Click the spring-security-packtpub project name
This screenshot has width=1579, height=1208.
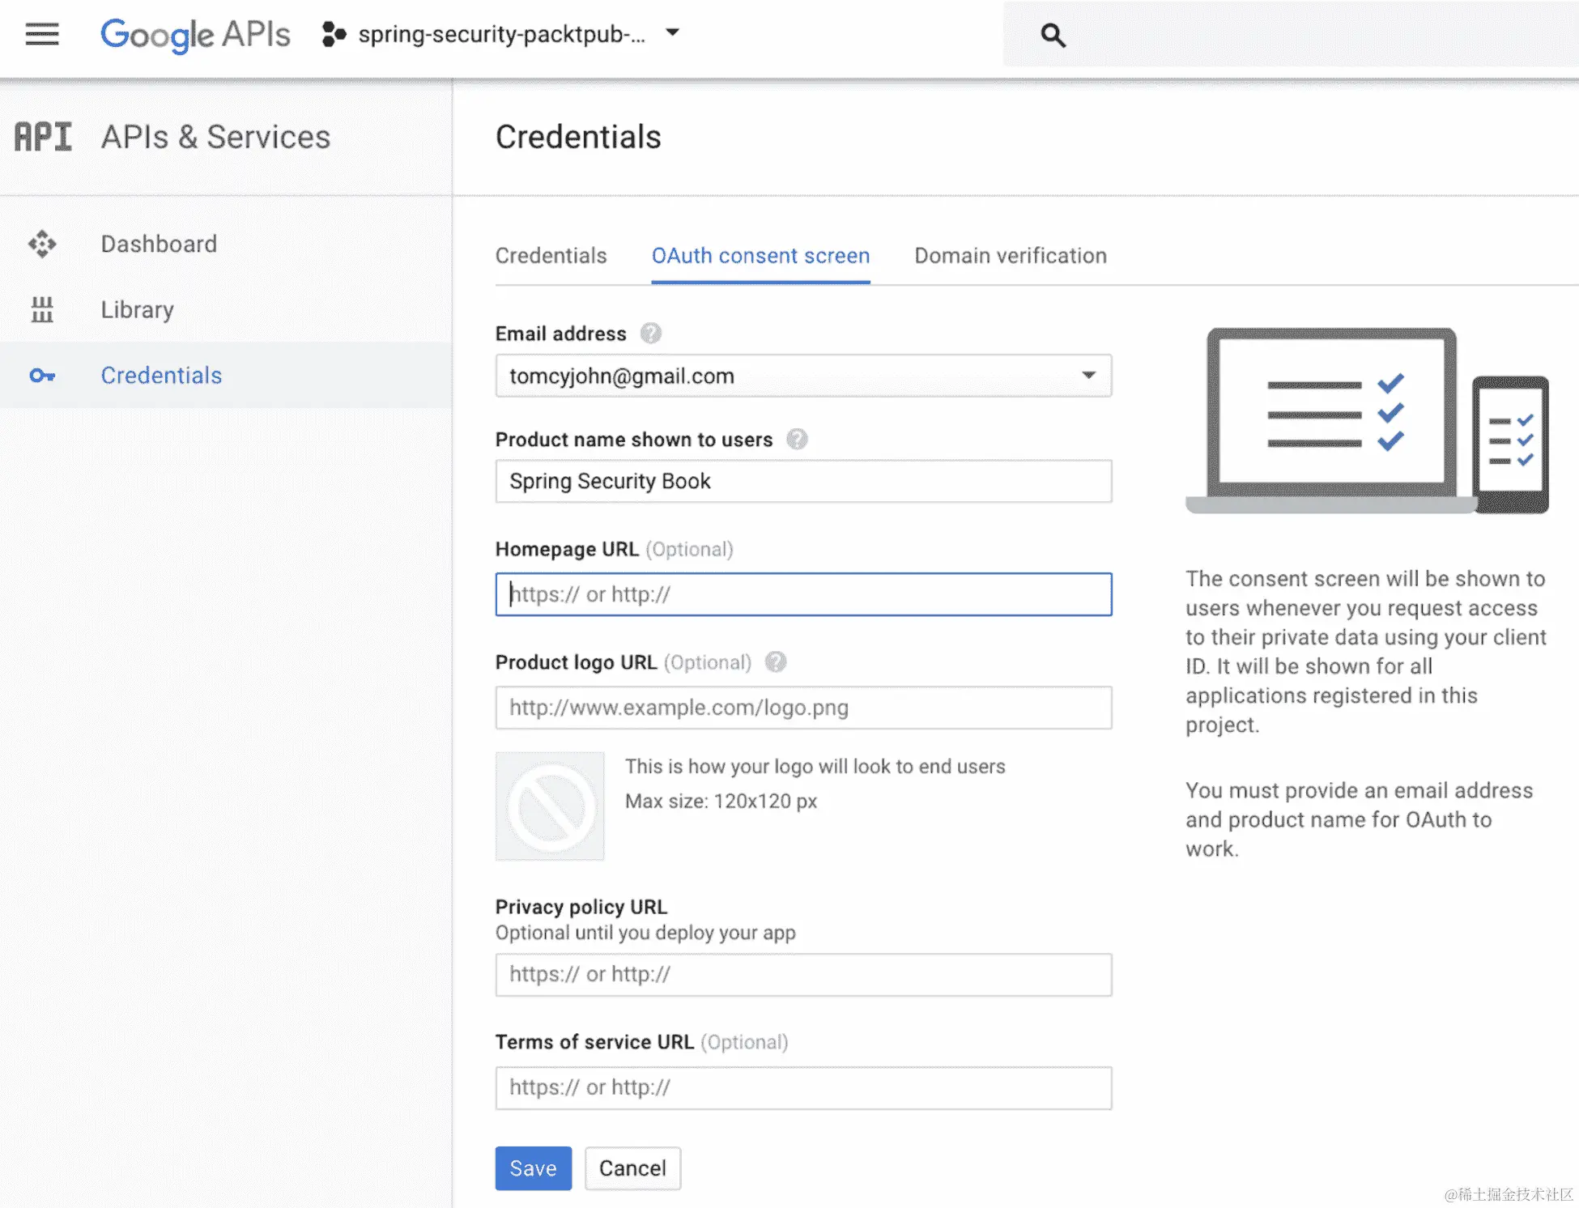point(501,34)
